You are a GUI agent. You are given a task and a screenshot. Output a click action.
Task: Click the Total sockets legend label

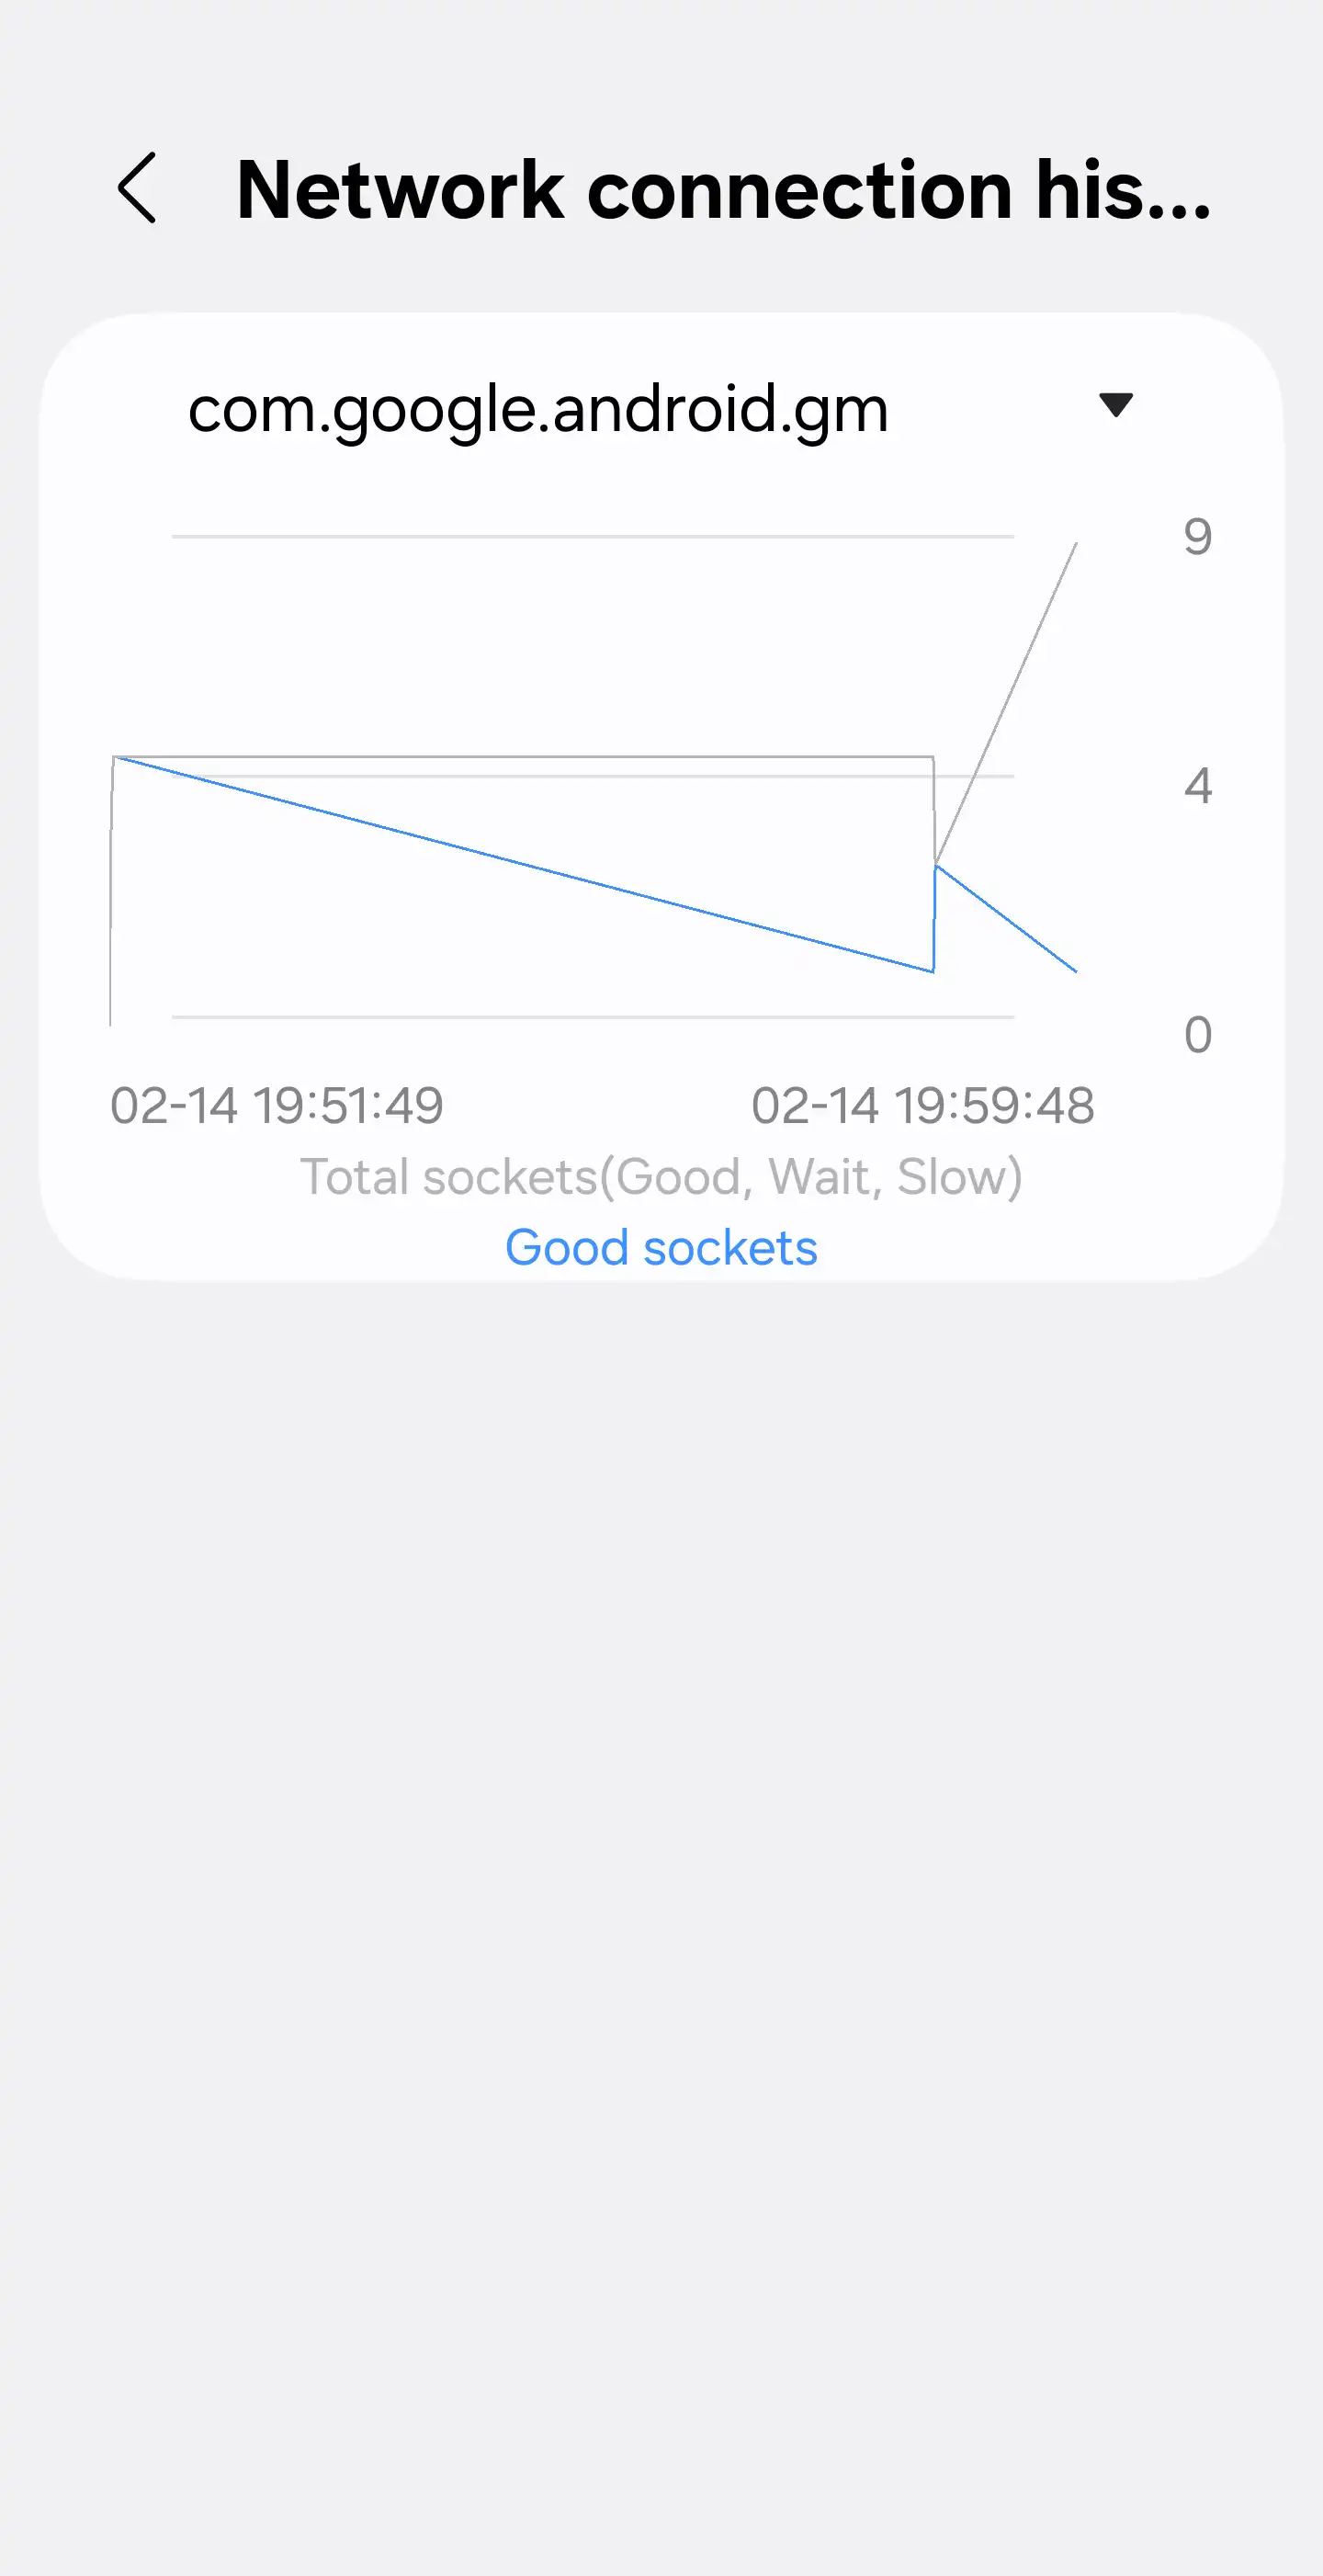point(661,1177)
